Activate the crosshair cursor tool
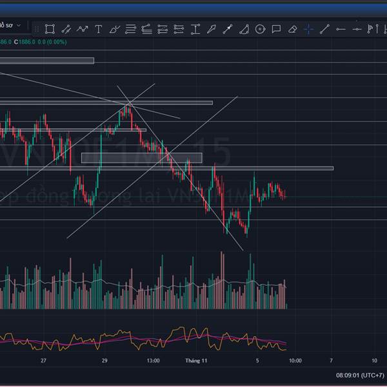 [x=308, y=29]
